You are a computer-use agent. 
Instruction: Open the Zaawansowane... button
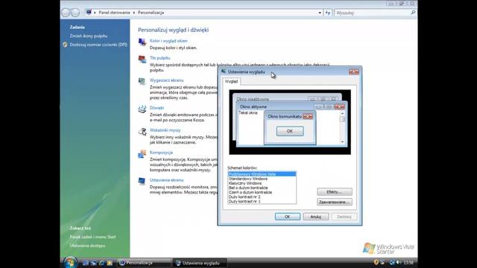click(x=335, y=202)
